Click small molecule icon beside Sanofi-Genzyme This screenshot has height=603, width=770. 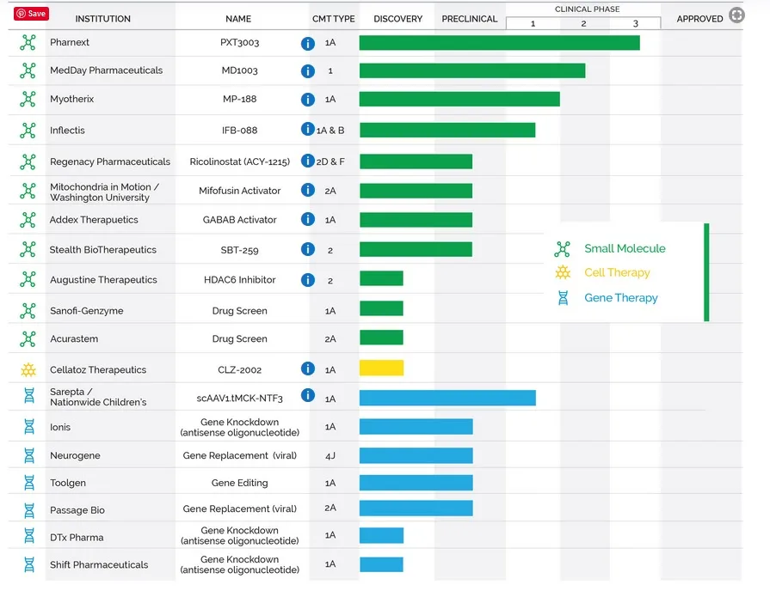(x=28, y=311)
